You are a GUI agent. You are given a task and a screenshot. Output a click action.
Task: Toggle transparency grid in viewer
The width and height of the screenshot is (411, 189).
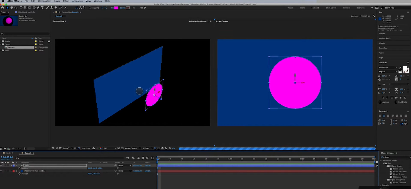tap(122, 148)
